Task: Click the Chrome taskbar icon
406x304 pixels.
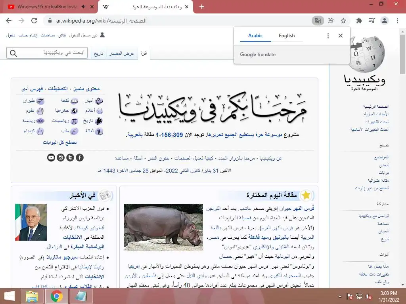Action: click(56, 296)
